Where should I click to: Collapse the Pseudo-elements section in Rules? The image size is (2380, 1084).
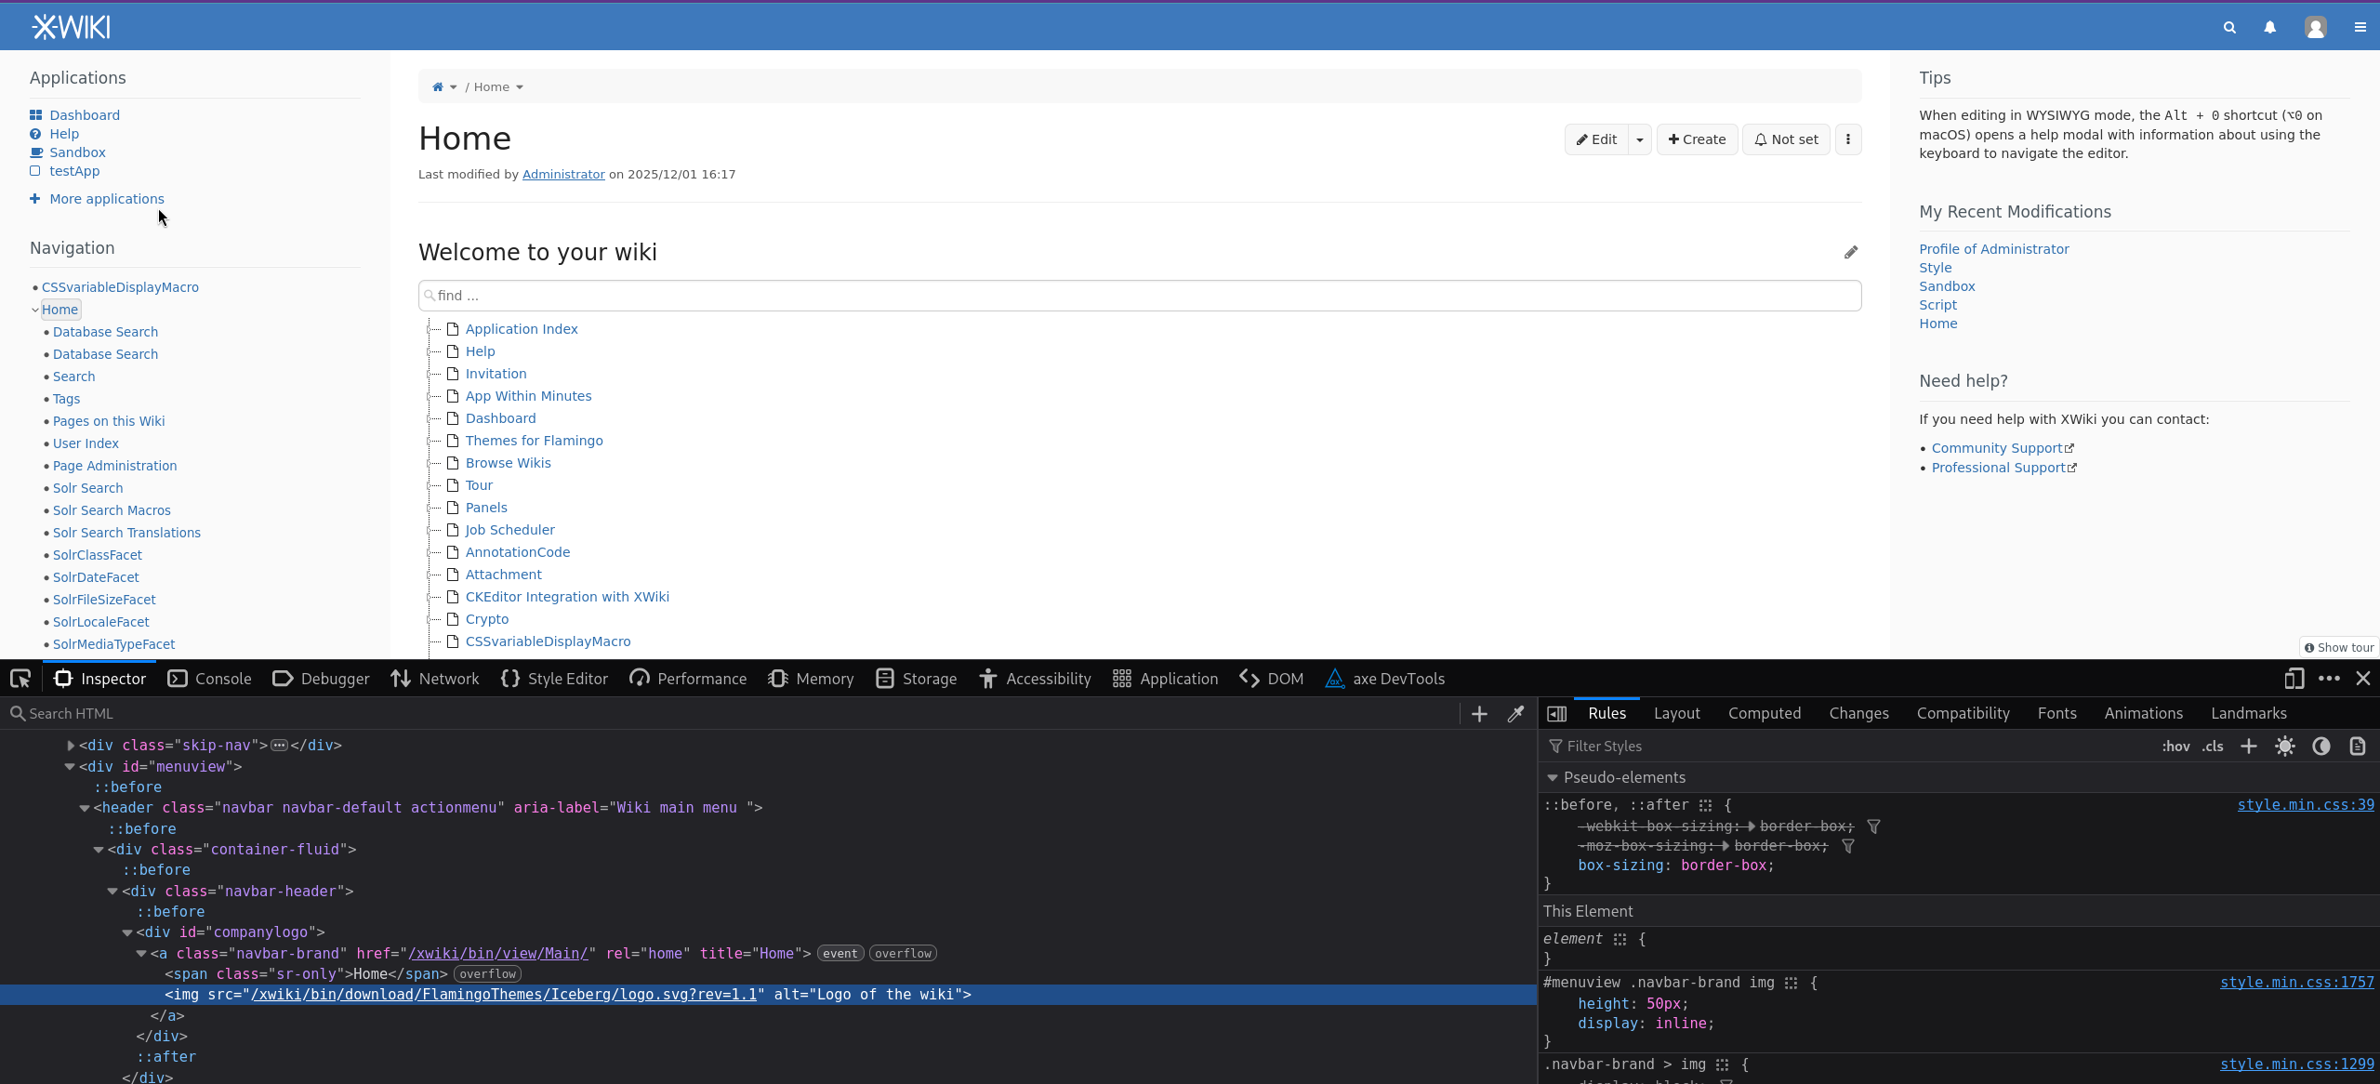tap(1552, 778)
